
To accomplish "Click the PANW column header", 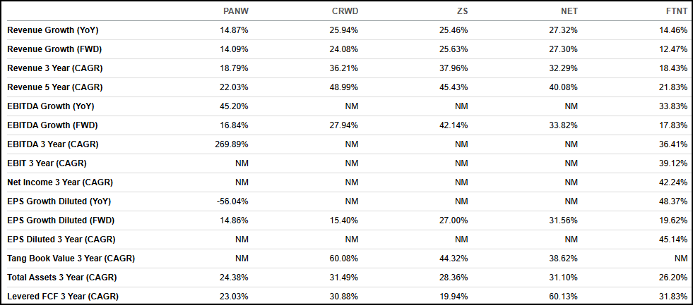I will (x=236, y=11).
